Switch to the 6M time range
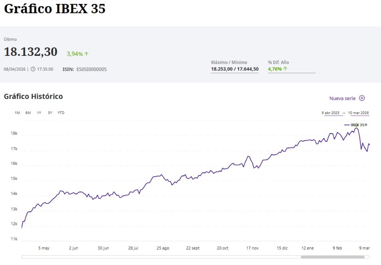The width and height of the screenshot is (381, 265). 28,113
